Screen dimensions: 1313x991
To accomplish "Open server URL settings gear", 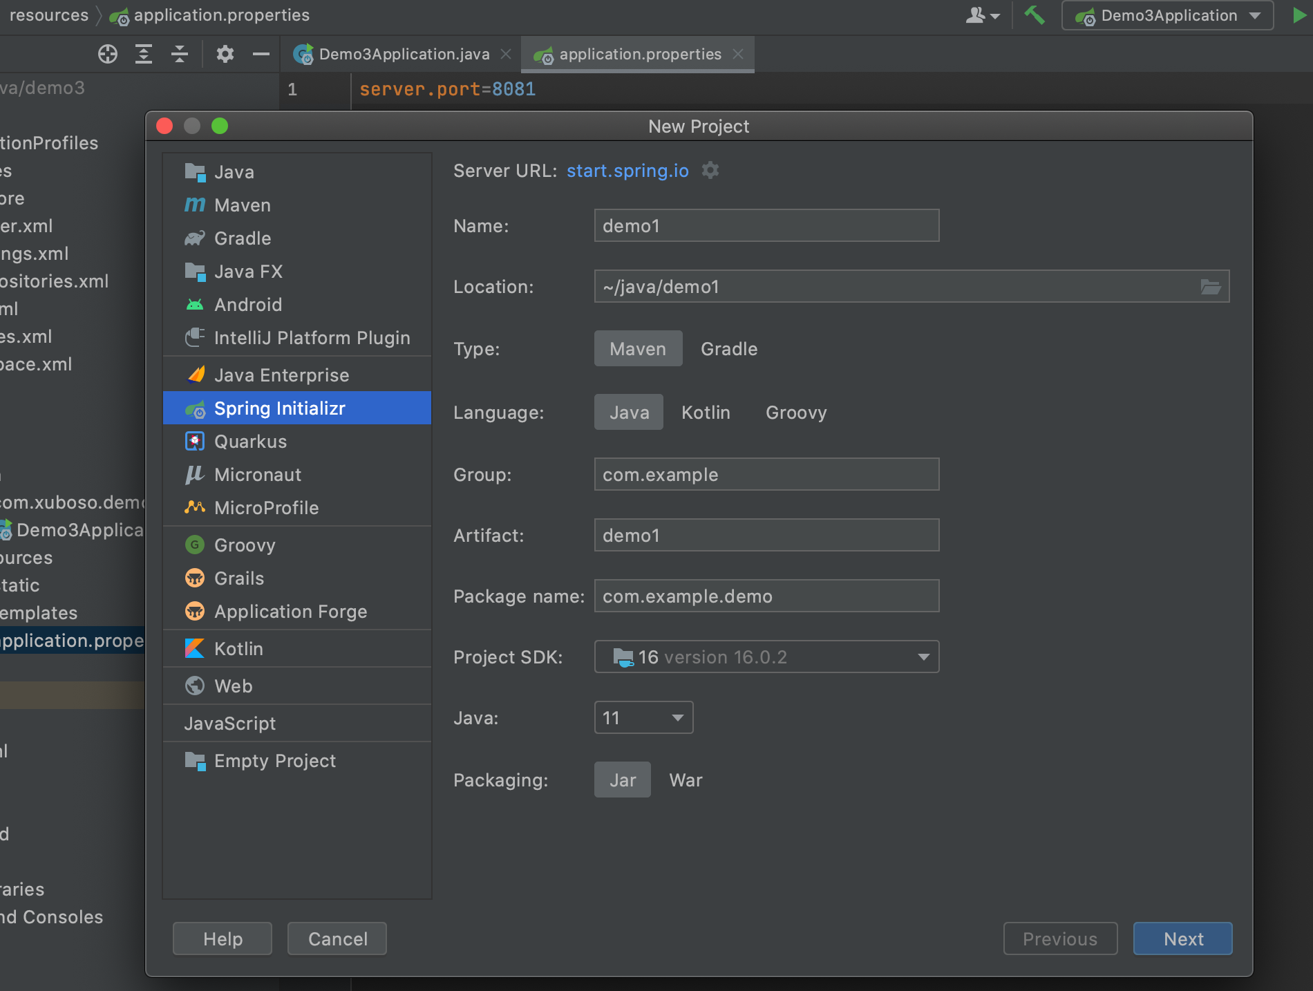I will 710,170.
